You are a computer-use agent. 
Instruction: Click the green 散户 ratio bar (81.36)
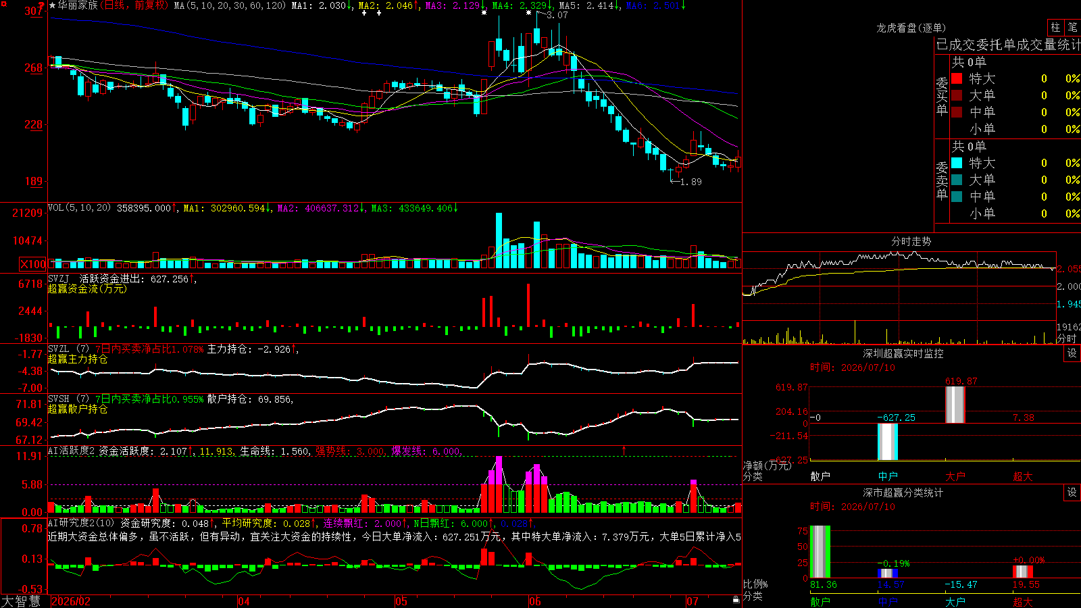[820, 552]
